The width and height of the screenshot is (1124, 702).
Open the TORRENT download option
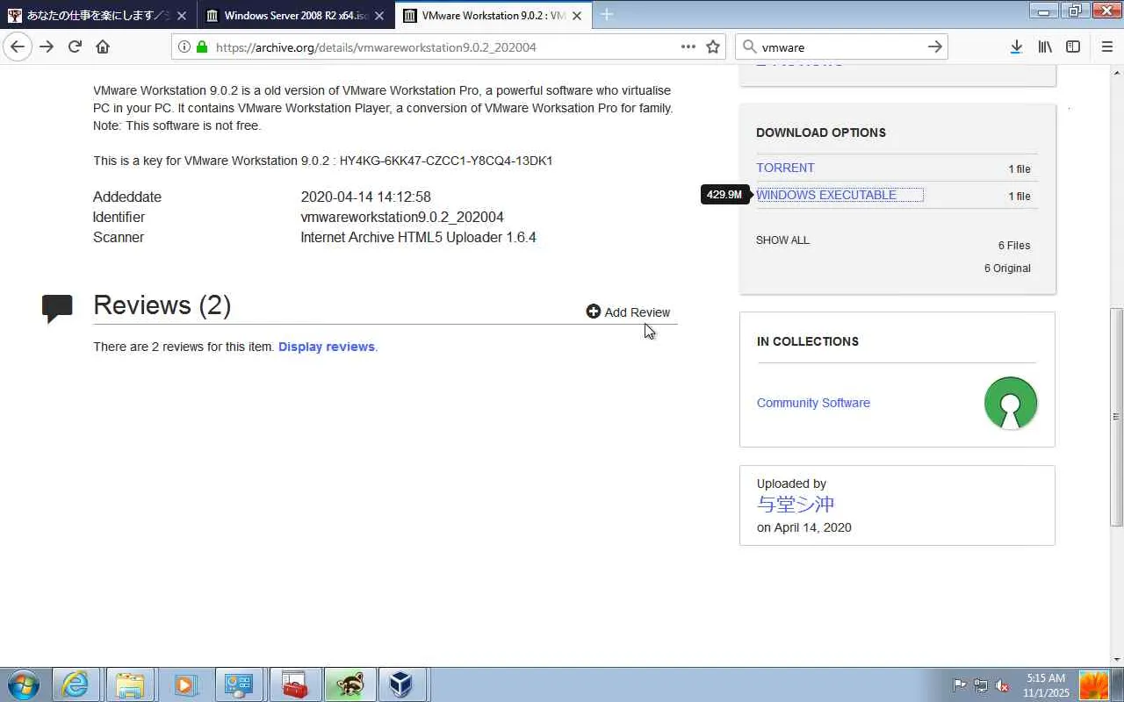click(x=785, y=168)
